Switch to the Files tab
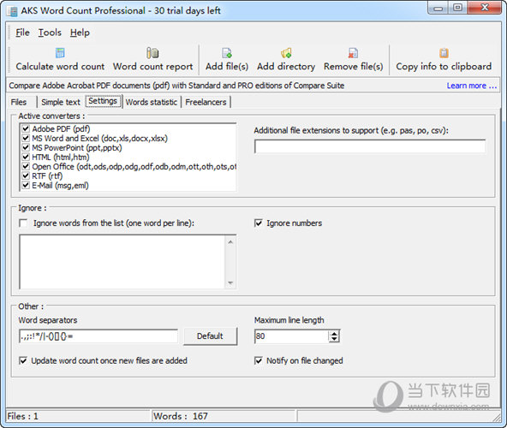 [x=19, y=102]
